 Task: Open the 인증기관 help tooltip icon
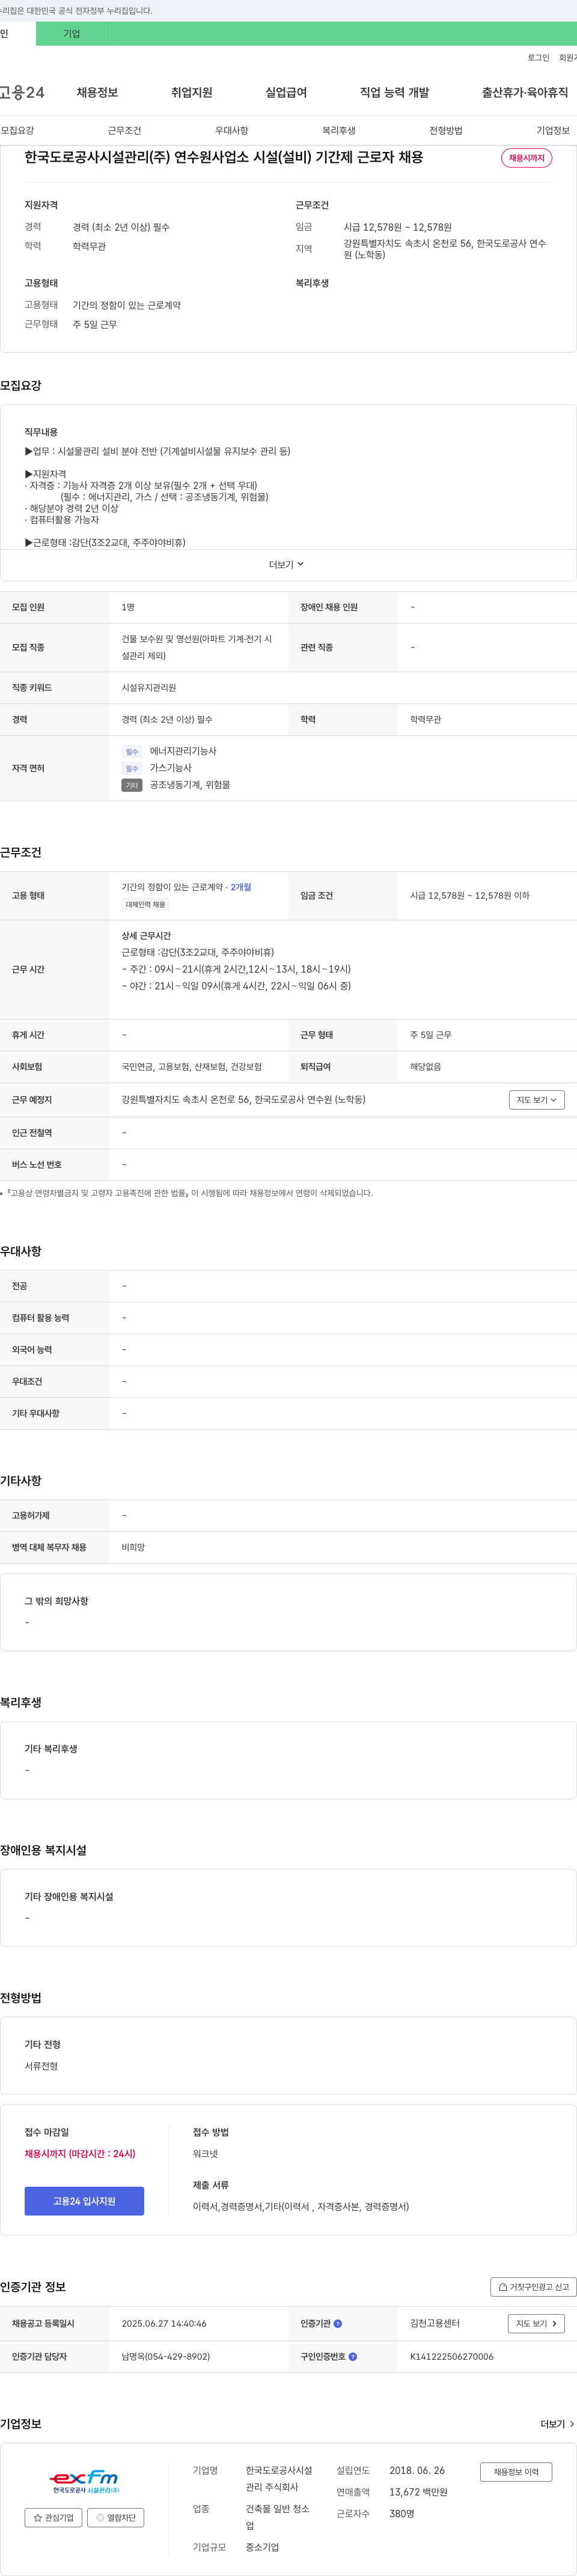coord(338,2323)
